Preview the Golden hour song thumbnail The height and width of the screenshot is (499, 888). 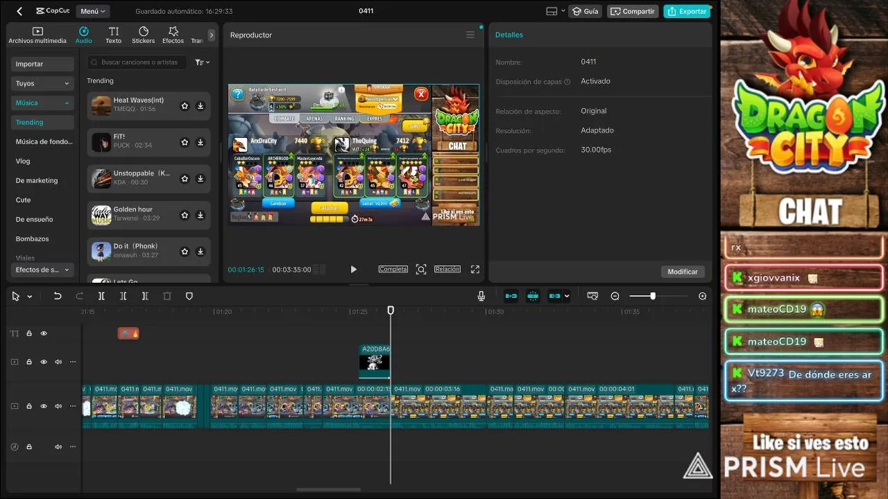(101, 215)
